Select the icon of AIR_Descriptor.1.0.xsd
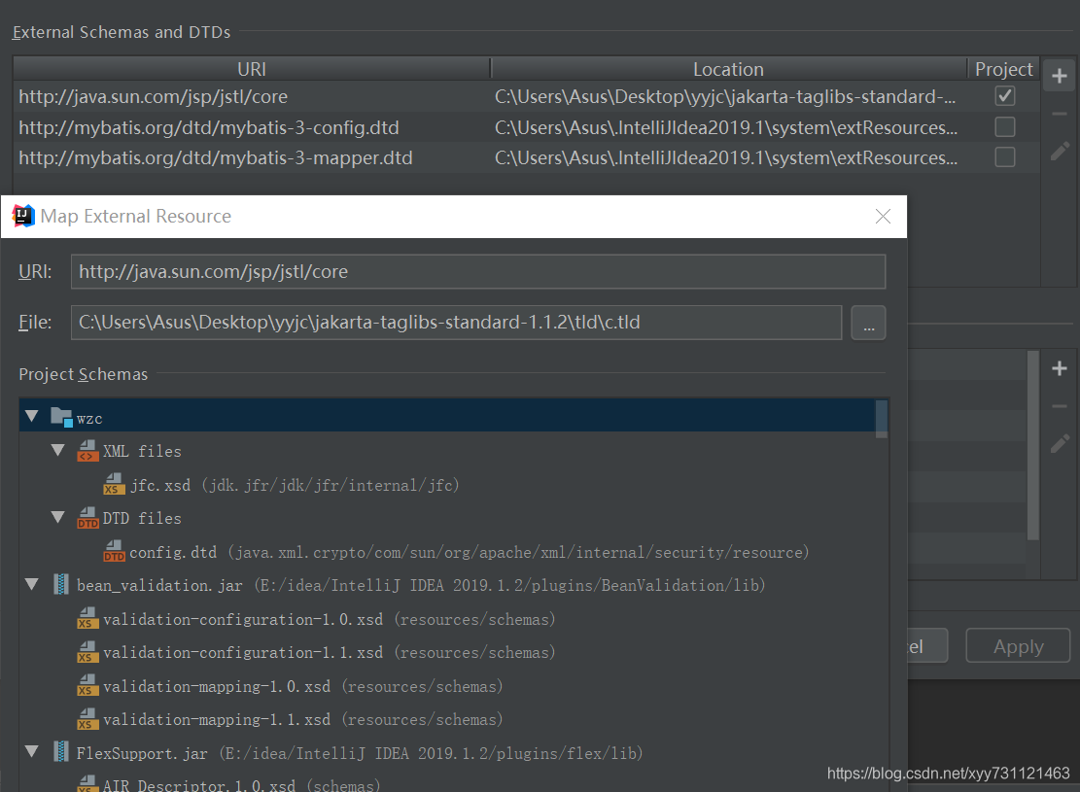Screen dimensions: 1080x792 87,785
